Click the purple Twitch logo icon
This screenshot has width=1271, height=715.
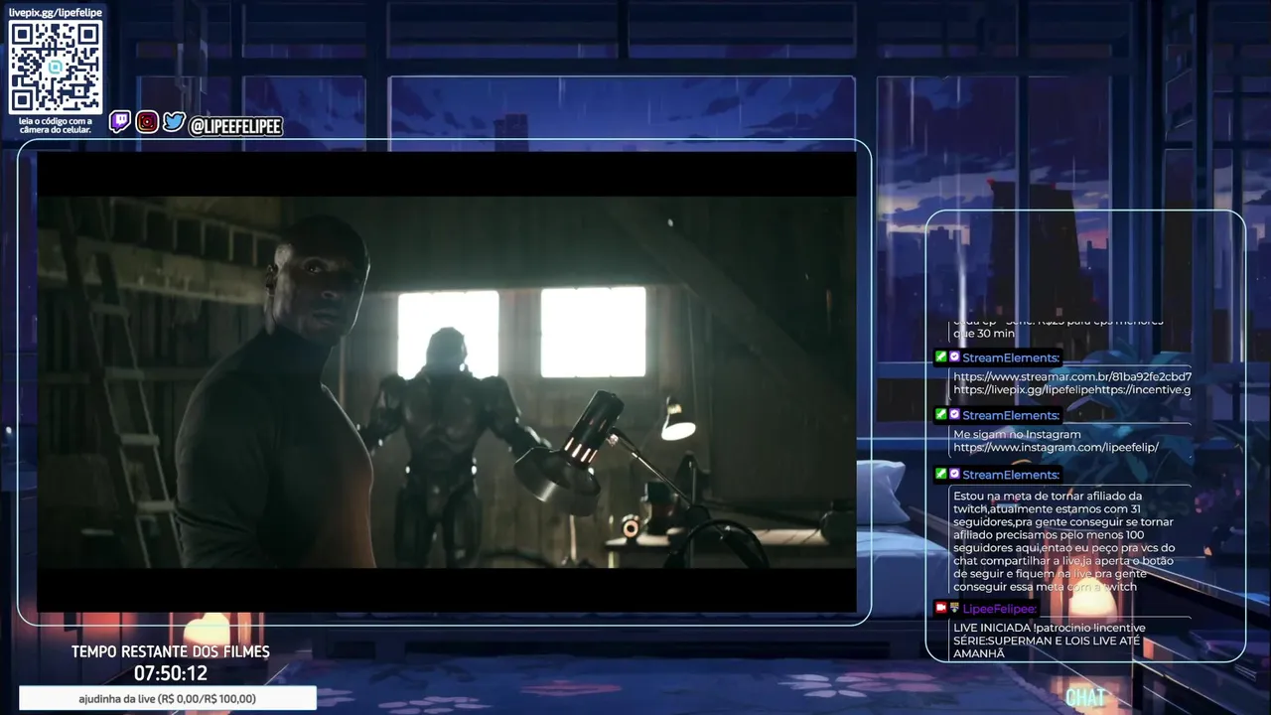click(120, 122)
